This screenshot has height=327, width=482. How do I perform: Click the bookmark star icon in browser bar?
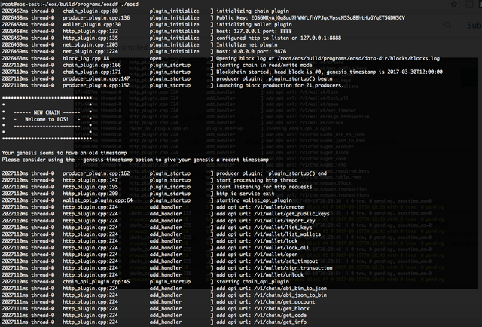click(454, 4)
